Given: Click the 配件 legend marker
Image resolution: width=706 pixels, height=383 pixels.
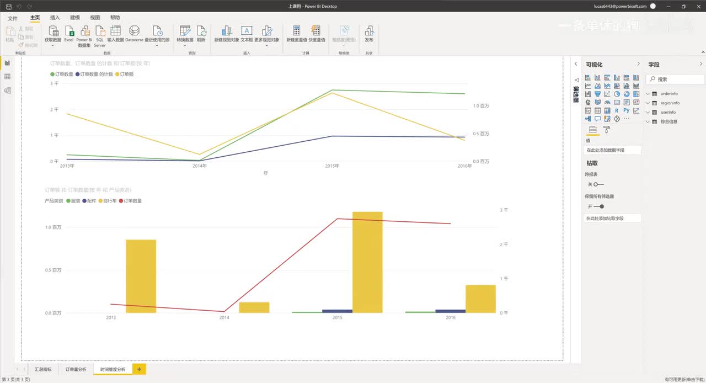Looking at the screenshot, I should click(x=84, y=201).
